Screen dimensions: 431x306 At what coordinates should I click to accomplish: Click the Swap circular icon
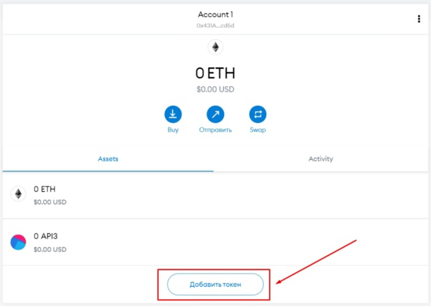(x=257, y=114)
